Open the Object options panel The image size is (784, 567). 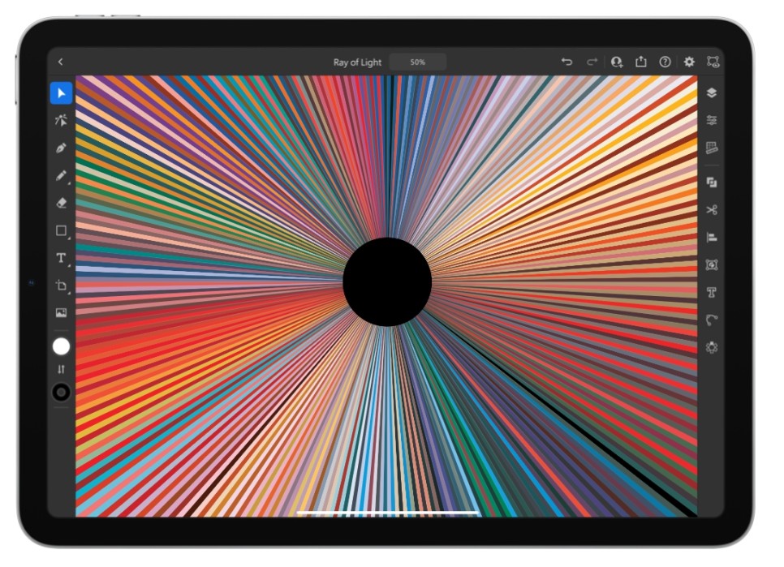tap(712, 264)
